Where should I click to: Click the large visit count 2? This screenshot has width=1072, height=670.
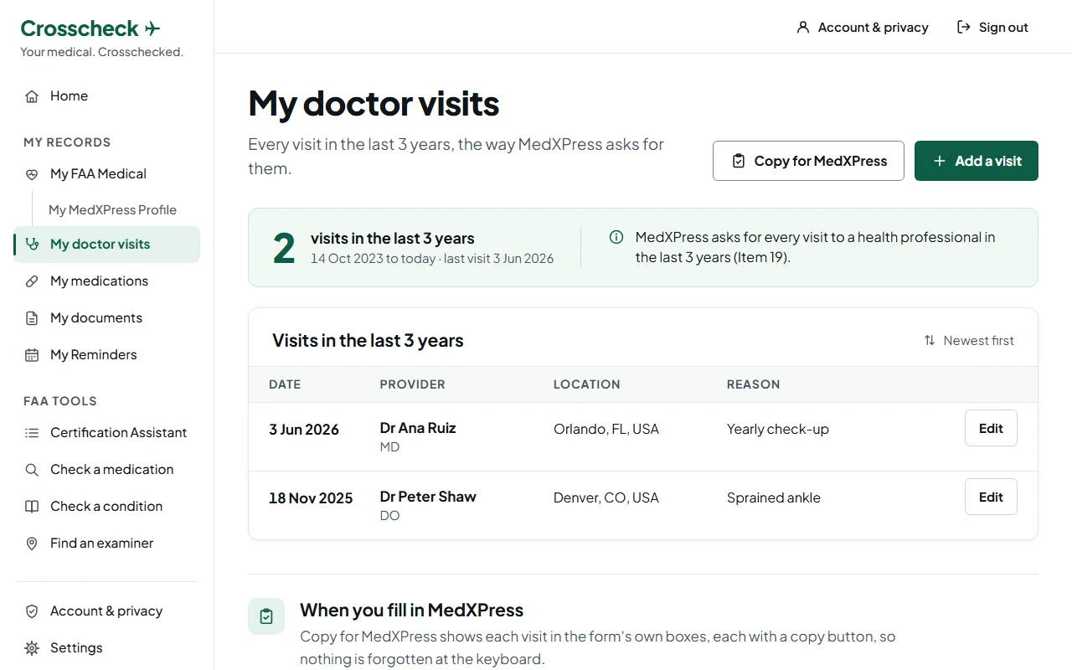coord(284,249)
